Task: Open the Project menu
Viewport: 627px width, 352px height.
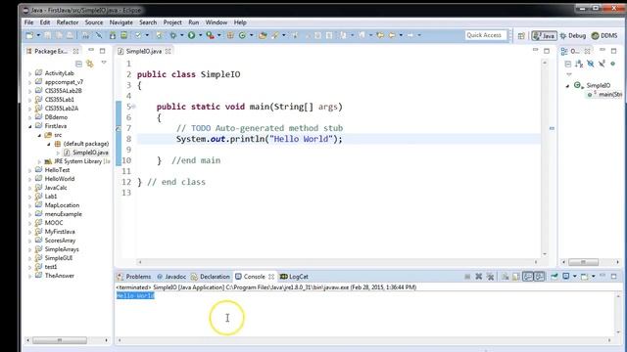Action: [172, 22]
